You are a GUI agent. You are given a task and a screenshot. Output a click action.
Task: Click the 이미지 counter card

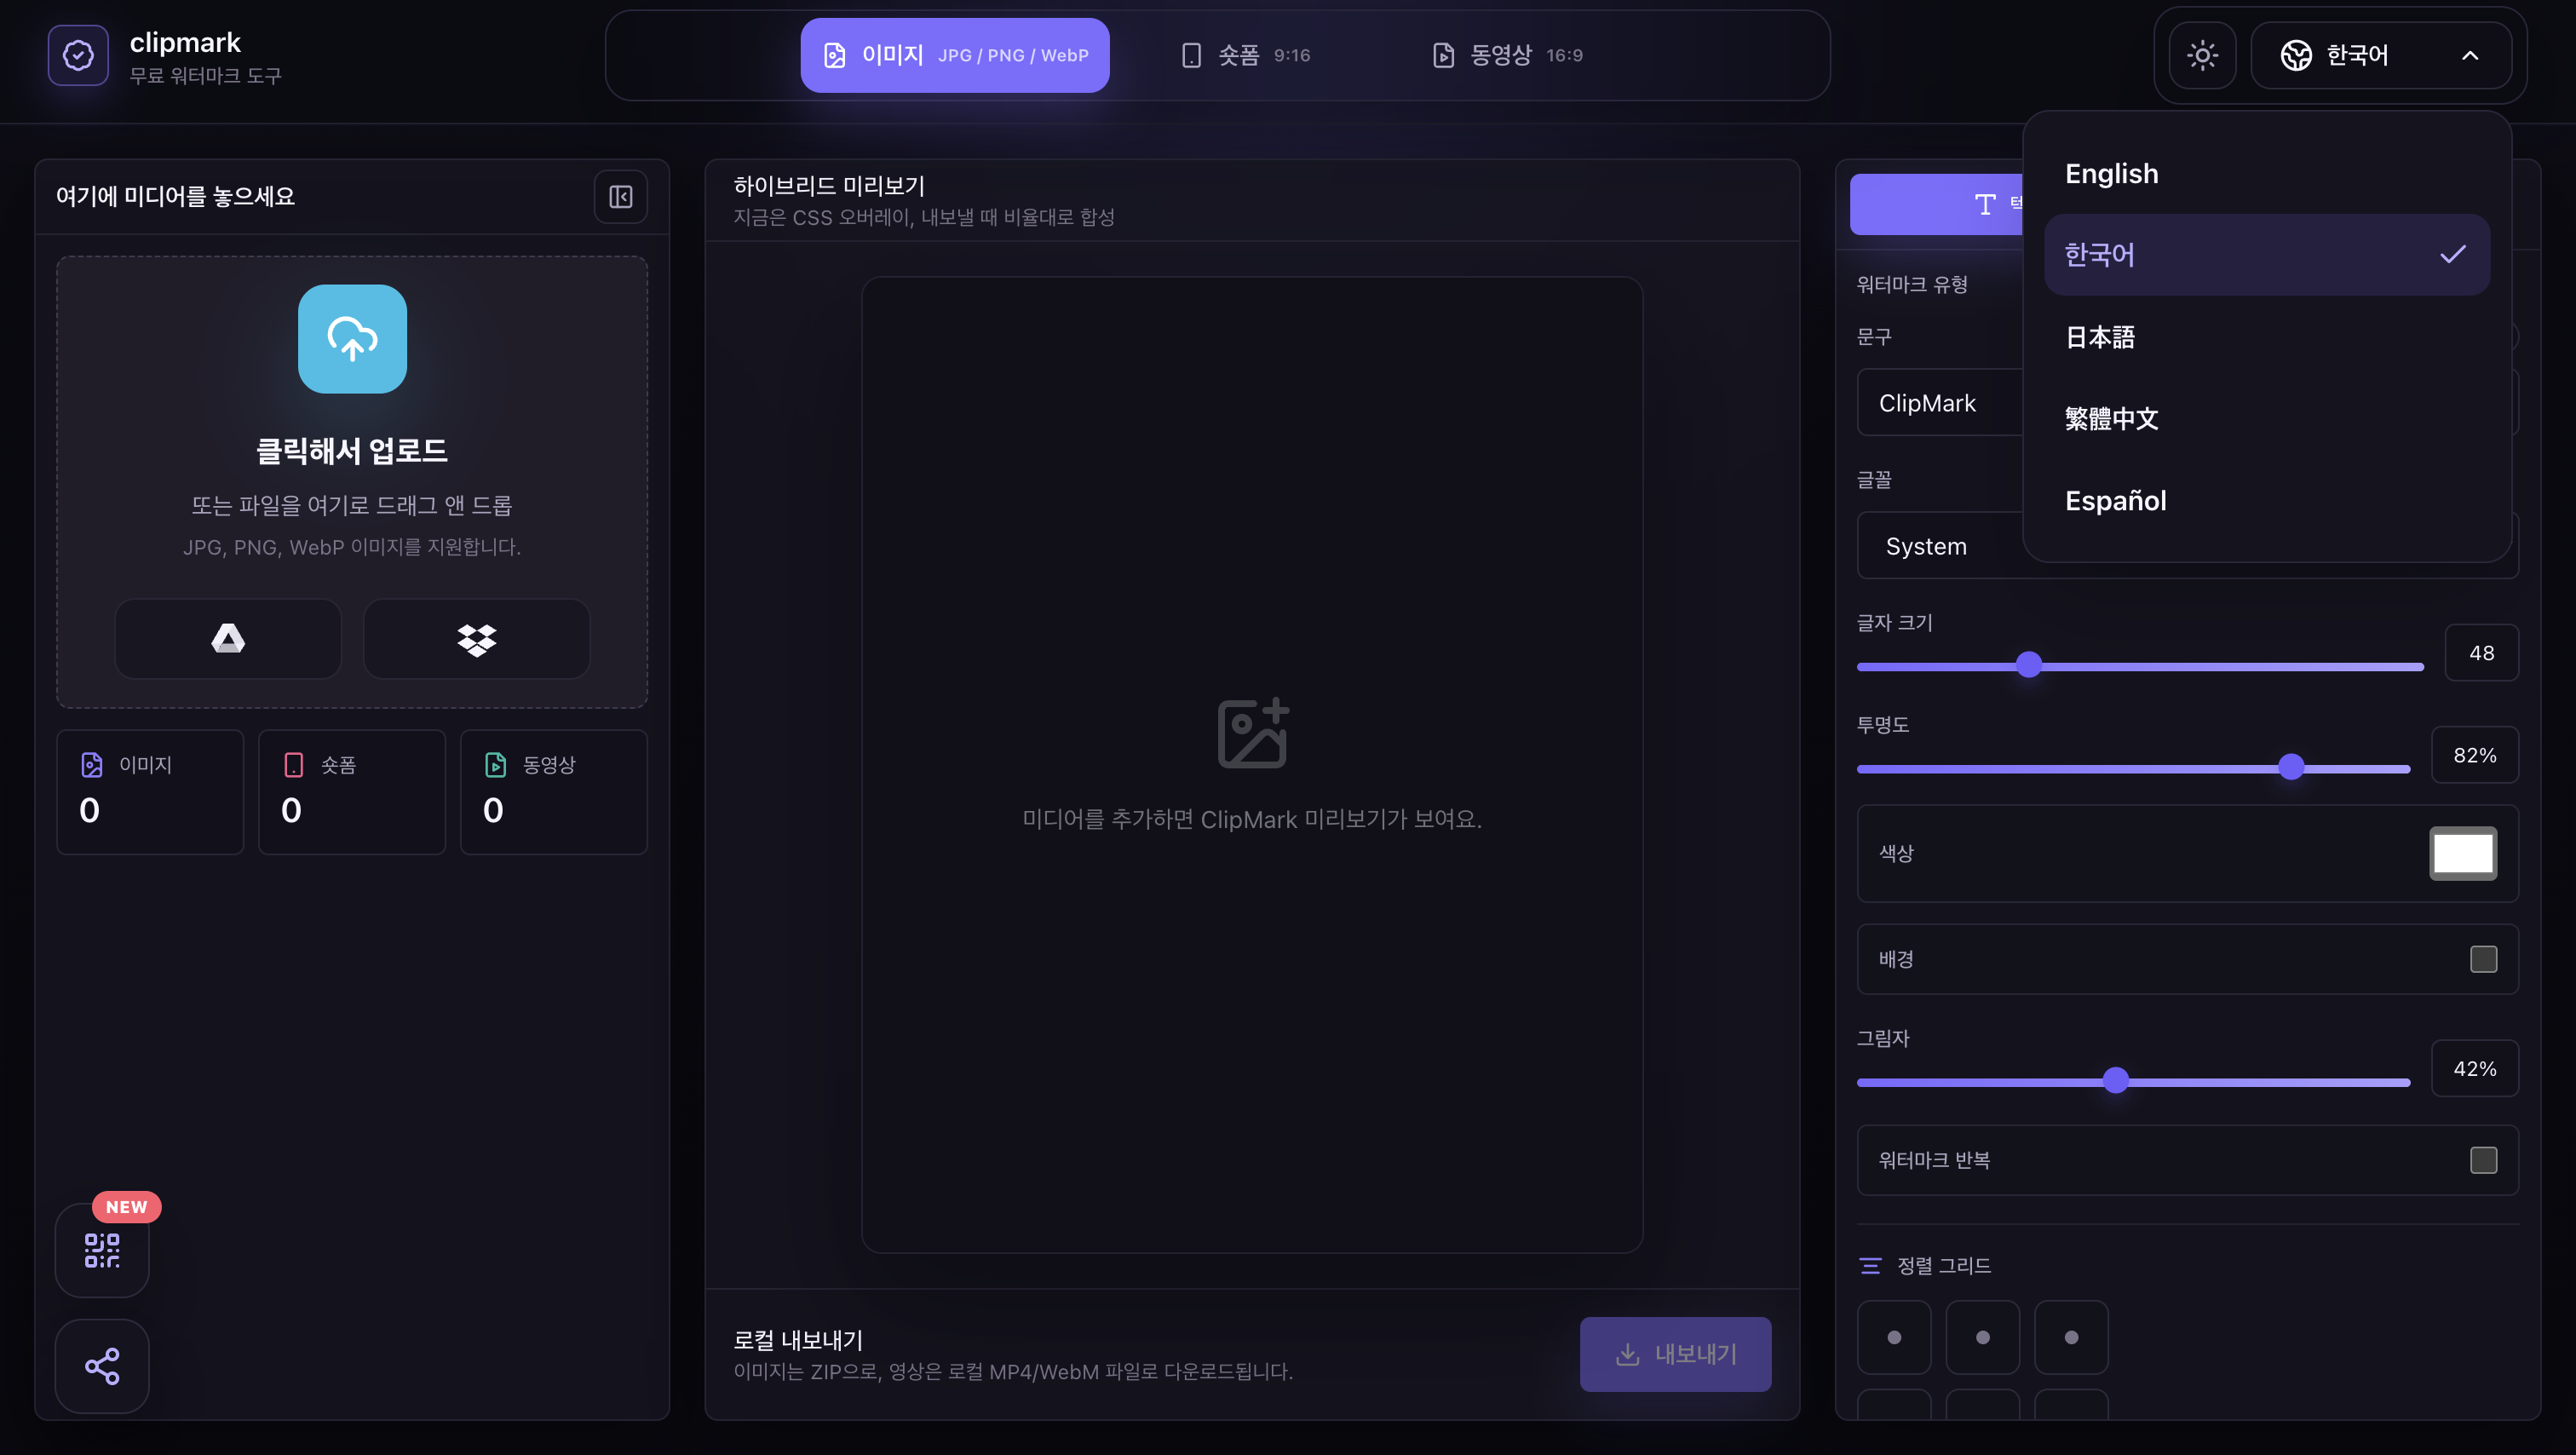[x=150, y=792]
